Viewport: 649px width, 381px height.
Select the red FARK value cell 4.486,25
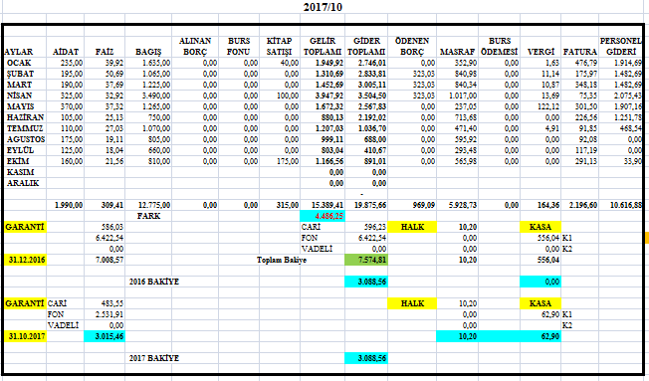[323, 216]
